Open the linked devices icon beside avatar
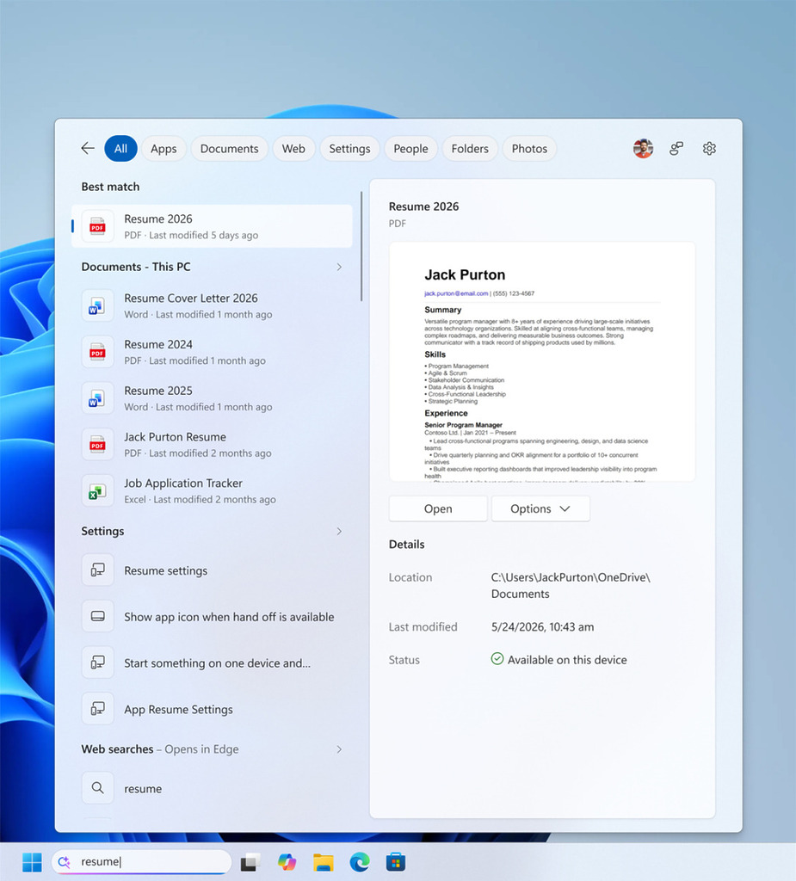Viewport: 796px width, 881px height. tap(676, 148)
